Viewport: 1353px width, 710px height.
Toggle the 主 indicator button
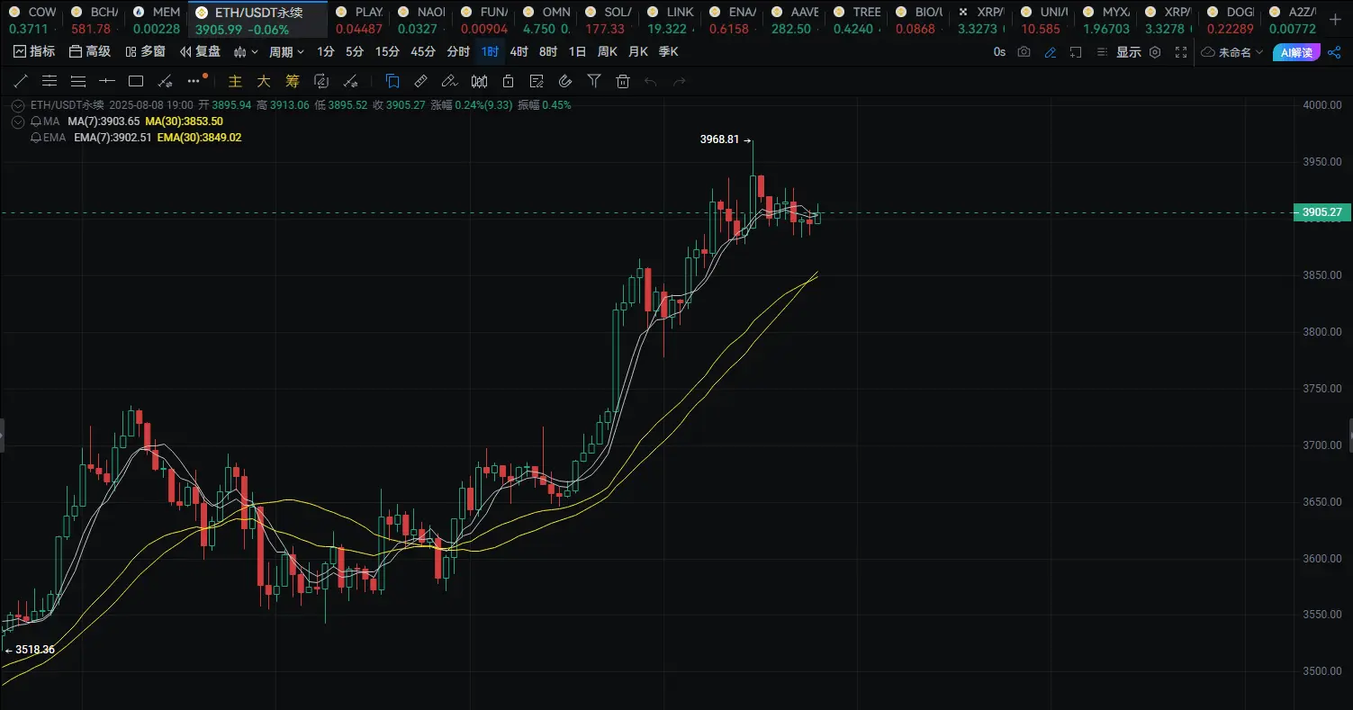pos(235,82)
